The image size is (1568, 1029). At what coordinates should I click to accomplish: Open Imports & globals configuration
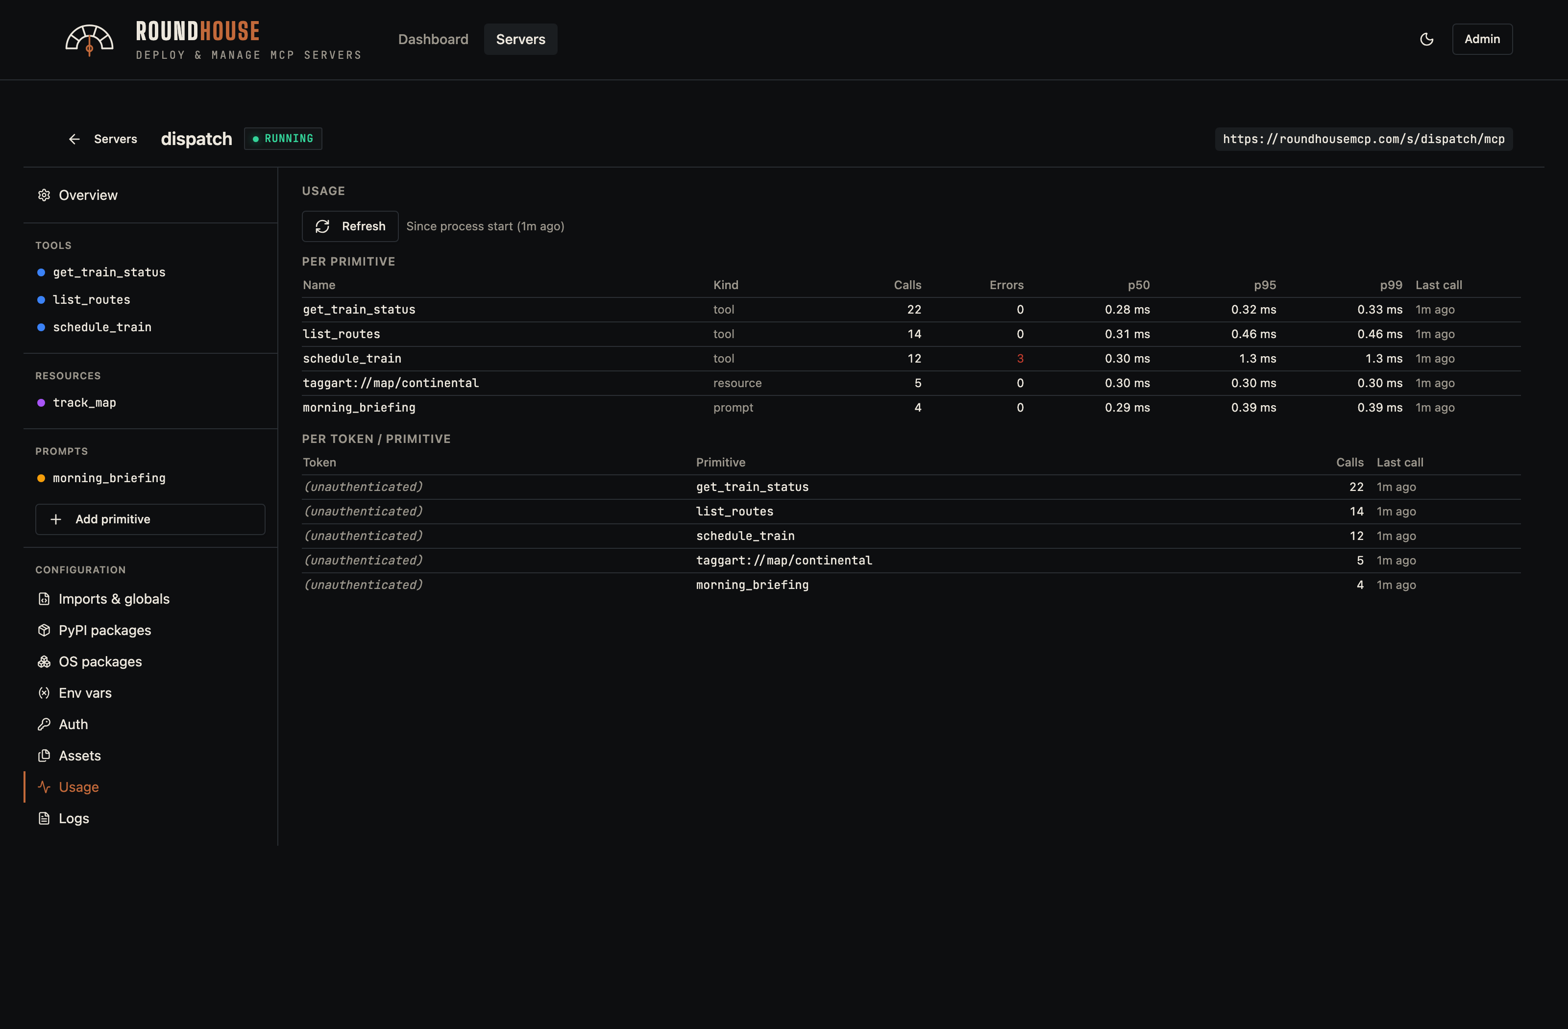point(114,599)
